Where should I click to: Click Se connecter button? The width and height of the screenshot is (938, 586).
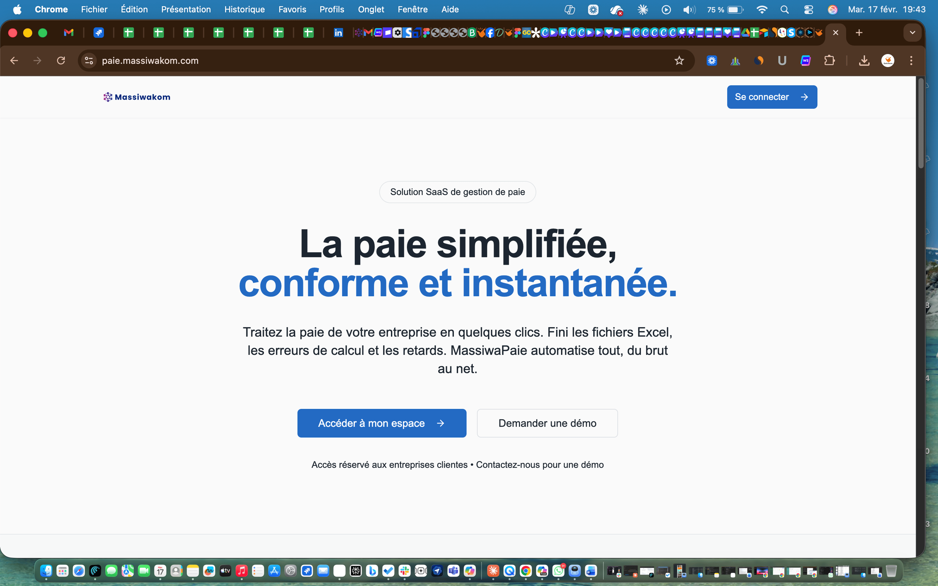tap(772, 97)
